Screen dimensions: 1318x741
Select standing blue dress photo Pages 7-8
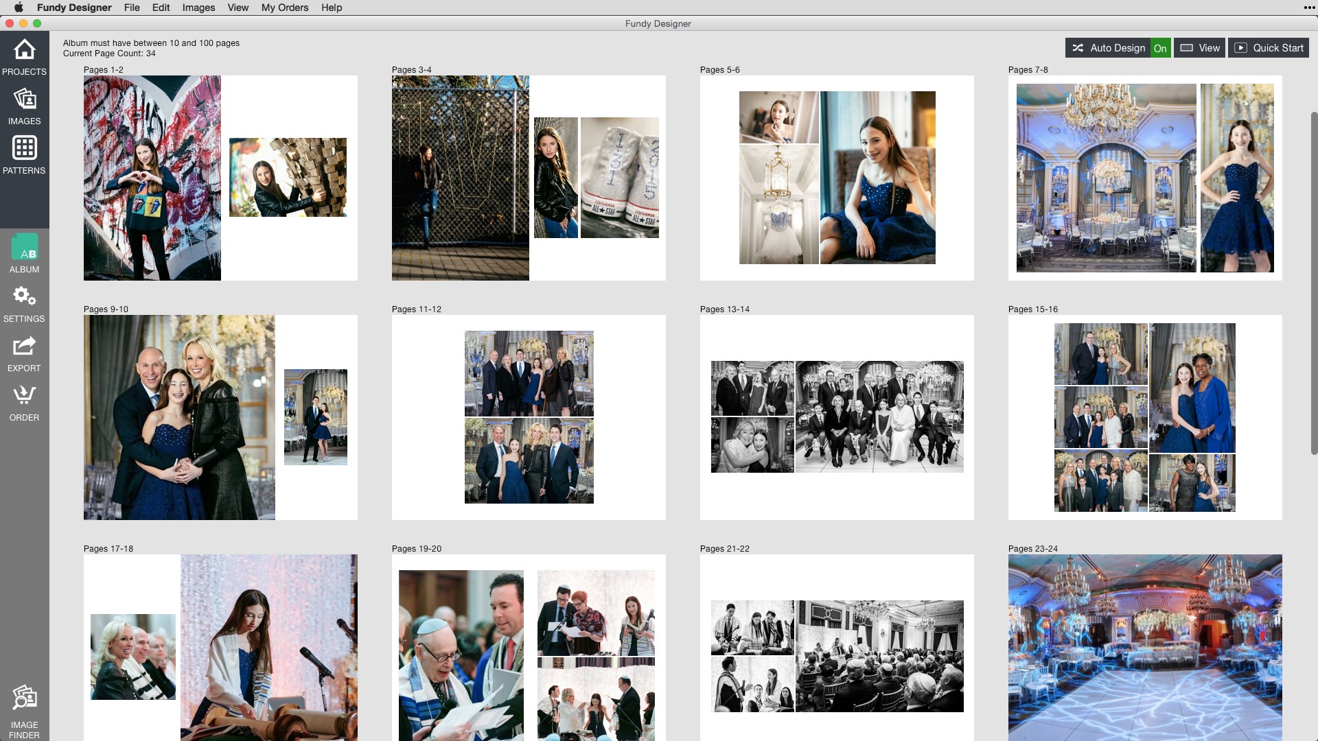[x=1237, y=178]
